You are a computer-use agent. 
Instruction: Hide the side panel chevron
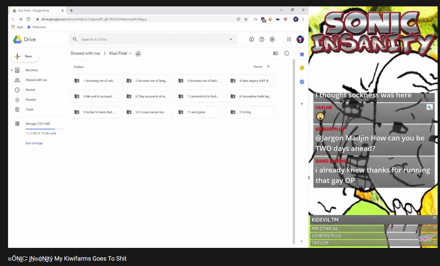pyautogui.click(x=302, y=241)
